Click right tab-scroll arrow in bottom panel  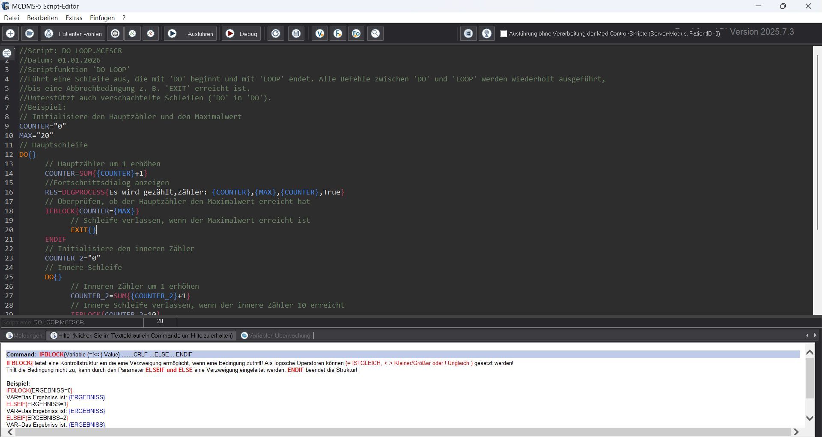[815, 335]
